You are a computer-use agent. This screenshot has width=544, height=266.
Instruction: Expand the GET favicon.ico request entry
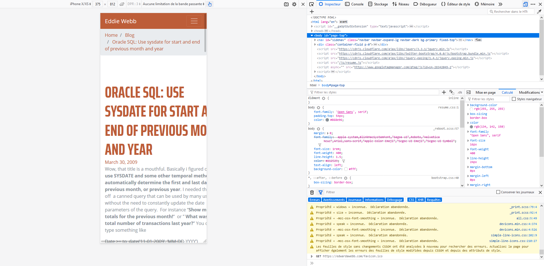tap(312, 256)
